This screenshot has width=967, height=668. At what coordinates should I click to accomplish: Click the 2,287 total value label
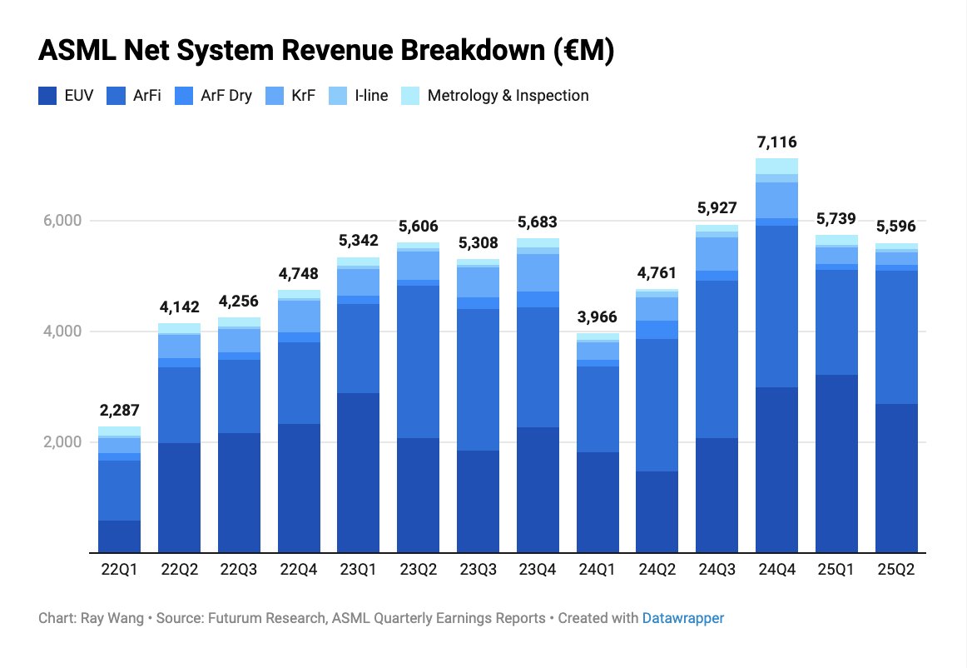[119, 411]
